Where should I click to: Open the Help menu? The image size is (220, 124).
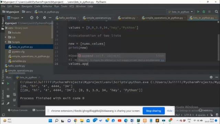coord(90,6)
